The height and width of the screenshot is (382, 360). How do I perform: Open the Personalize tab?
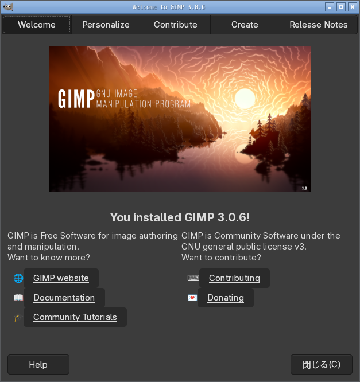[106, 25]
